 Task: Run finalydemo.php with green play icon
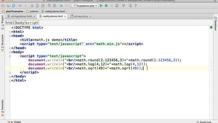point(101,6)
